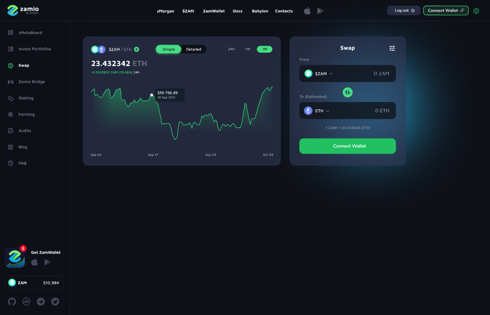Open the App Store icon in header

pyautogui.click(x=307, y=11)
